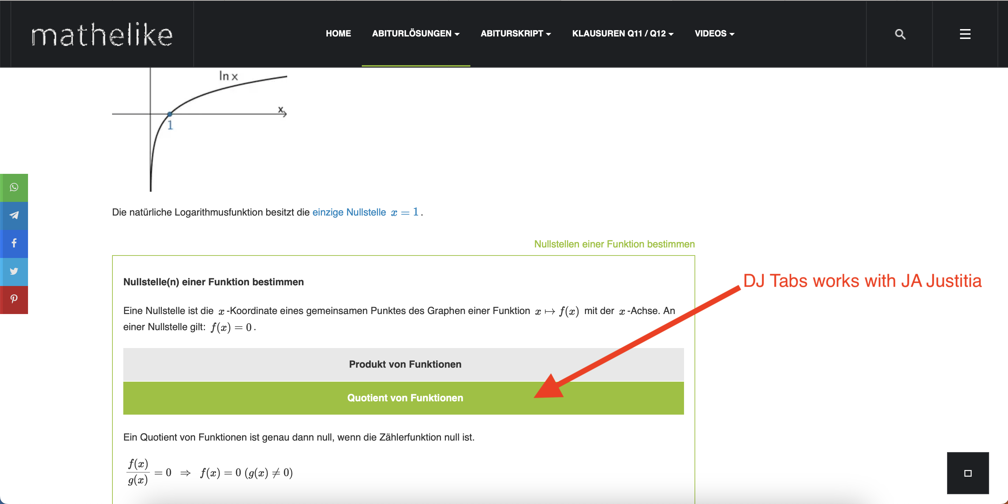The height and width of the screenshot is (504, 1008).
Task: Click the Nullstelle(n) einer Funktion bestimmen heading
Action: (x=213, y=282)
